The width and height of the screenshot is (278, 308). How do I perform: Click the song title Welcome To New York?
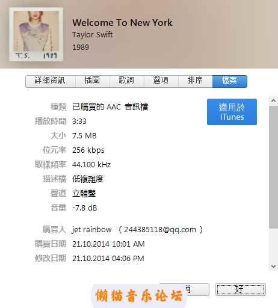pos(122,22)
